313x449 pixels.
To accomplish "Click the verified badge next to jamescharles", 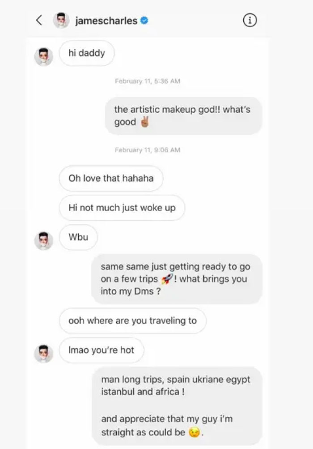I will point(144,20).
